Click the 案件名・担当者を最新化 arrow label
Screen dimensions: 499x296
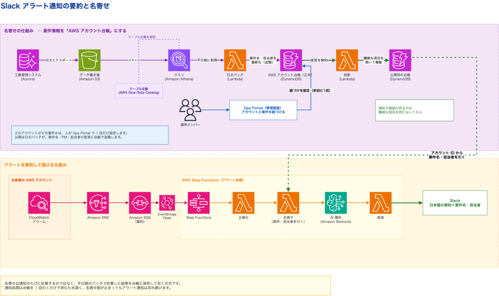click(x=263, y=60)
